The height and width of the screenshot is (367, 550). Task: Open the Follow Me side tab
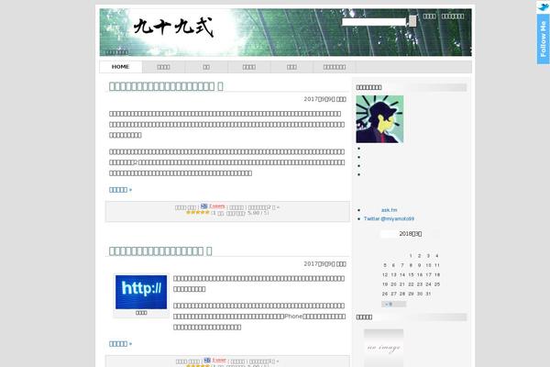pos(543,39)
